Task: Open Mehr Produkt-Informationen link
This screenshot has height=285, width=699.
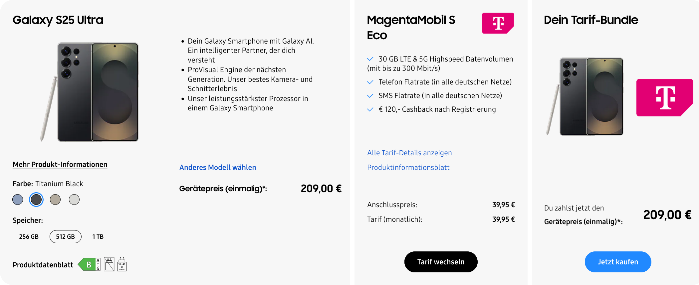Action: coord(60,165)
